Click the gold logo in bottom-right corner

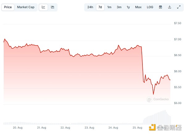[x=152, y=128]
